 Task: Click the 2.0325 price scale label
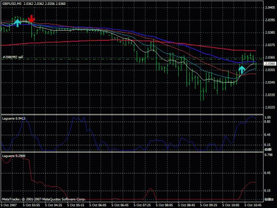270,107
